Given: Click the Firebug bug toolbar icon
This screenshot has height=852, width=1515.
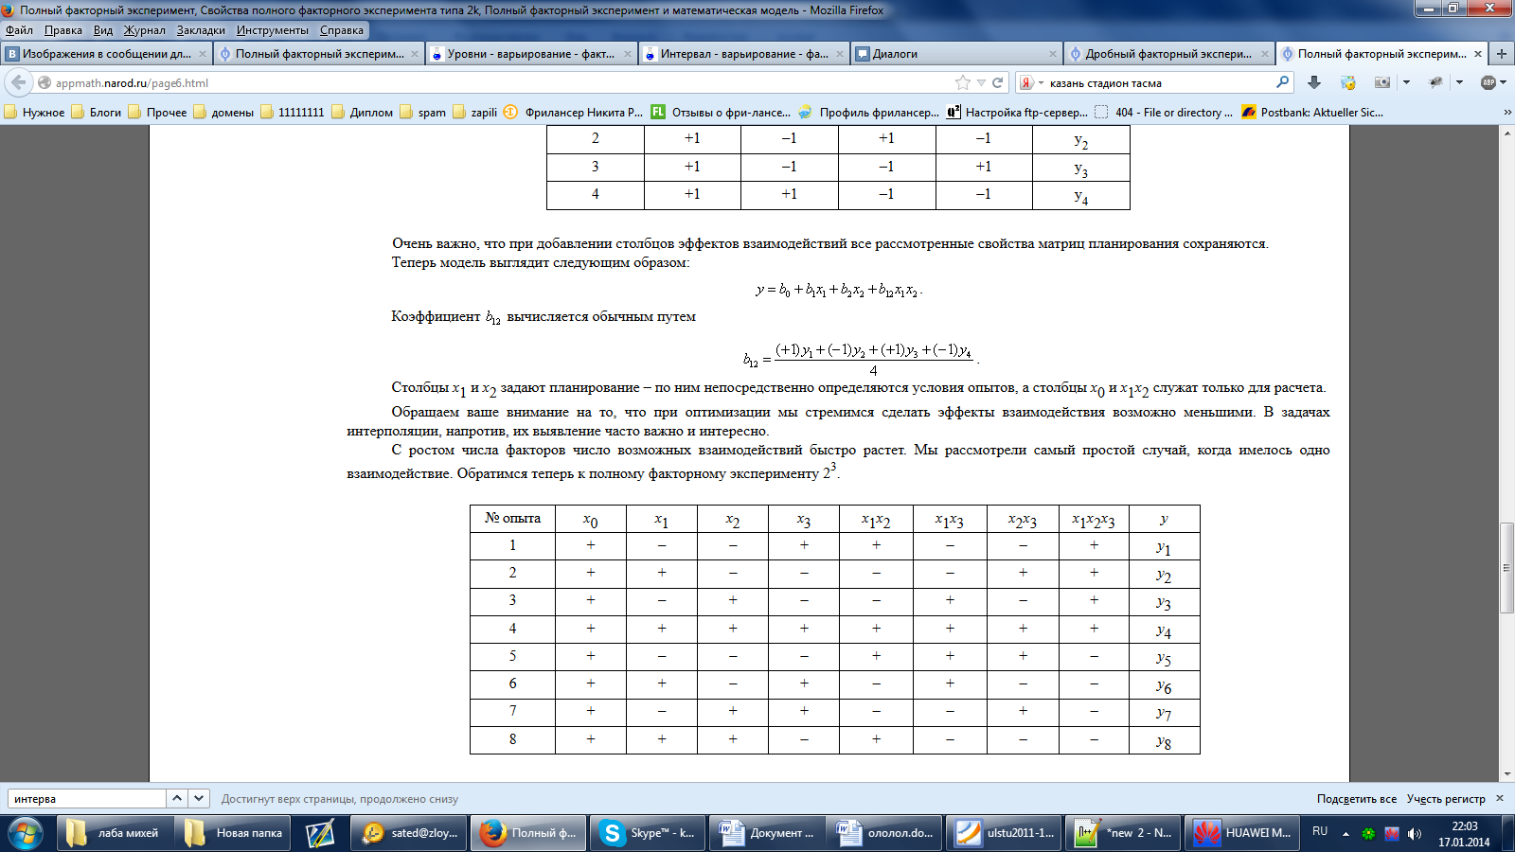Looking at the screenshot, I should pyautogui.click(x=1435, y=82).
